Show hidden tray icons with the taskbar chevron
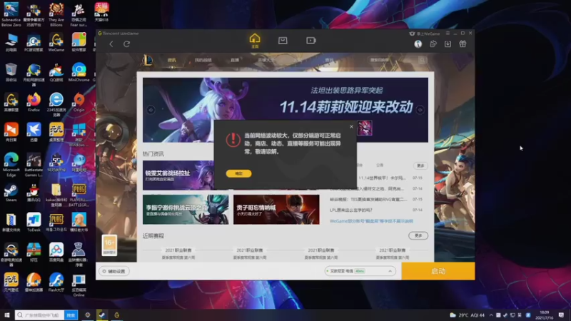571x321 pixels. point(491,315)
